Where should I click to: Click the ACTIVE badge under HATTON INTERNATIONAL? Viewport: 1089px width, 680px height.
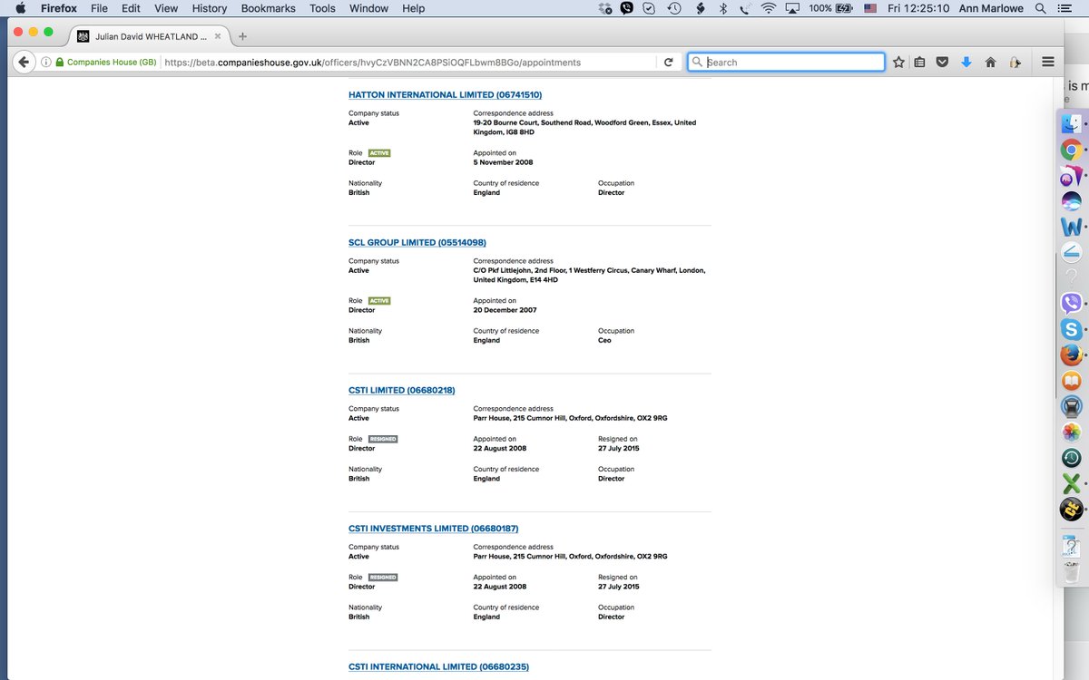coord(379,153)
